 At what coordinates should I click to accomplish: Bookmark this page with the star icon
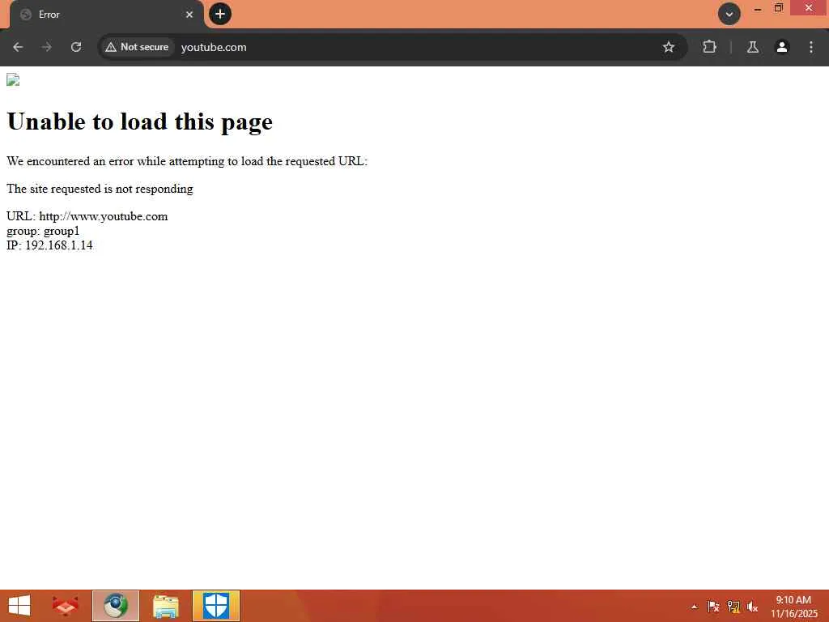(x=668, y=47)
